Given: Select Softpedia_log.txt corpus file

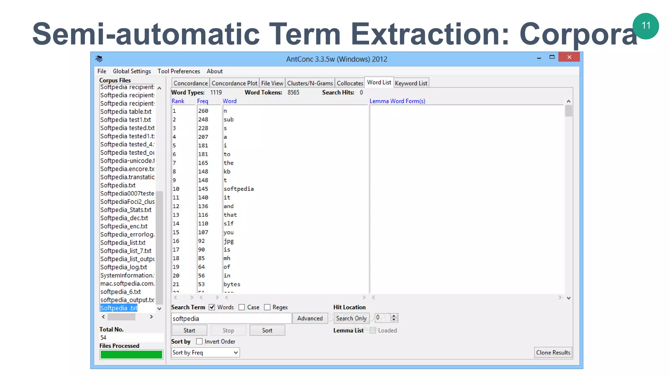Looking at the screenshot, I should 123,267.
